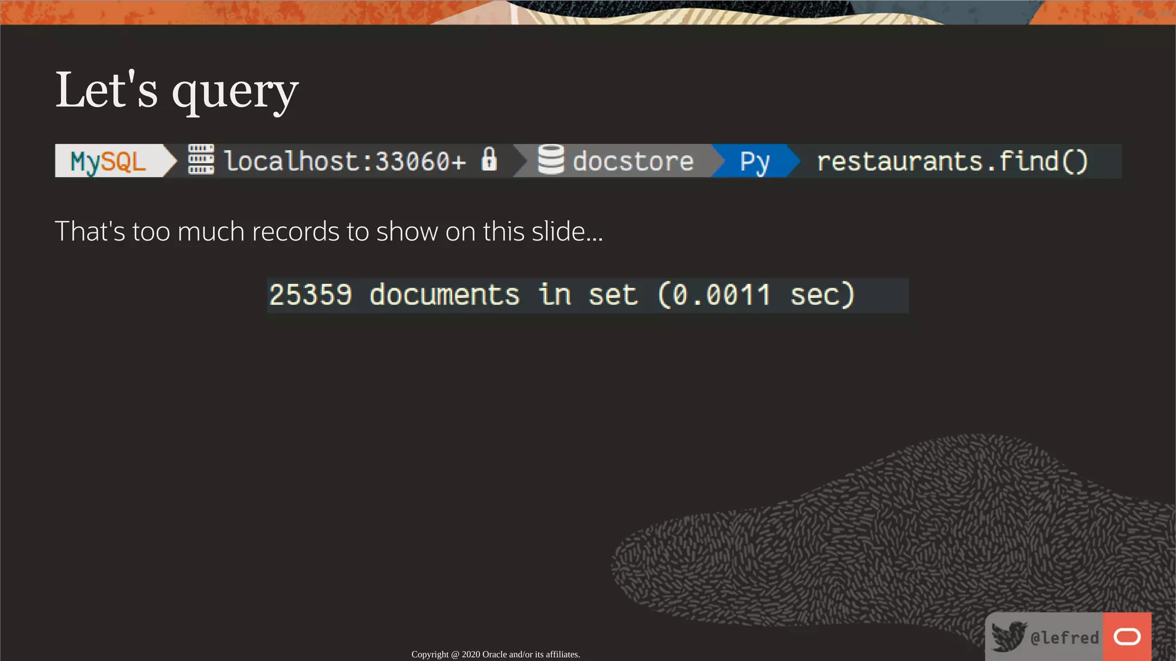This screenshot has width=1176, height=661.
Task: Click the "too much records" sentence
Action: [x=328, y=232]
